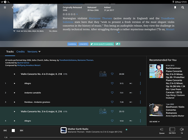Open the album cover artwork
The width and height of the screenshot is (188, 140).
click(35, 16)
